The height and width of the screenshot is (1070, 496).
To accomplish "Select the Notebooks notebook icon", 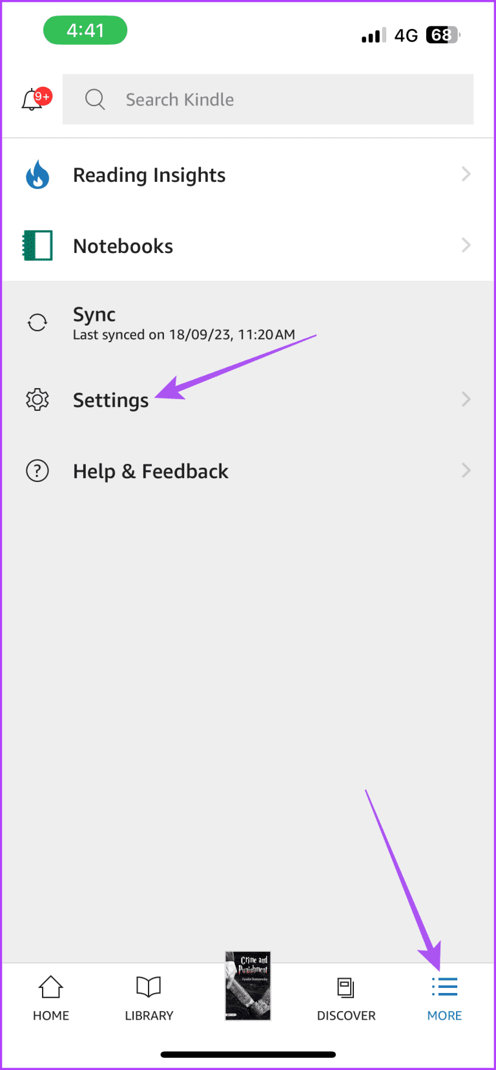I will point(37,245).
